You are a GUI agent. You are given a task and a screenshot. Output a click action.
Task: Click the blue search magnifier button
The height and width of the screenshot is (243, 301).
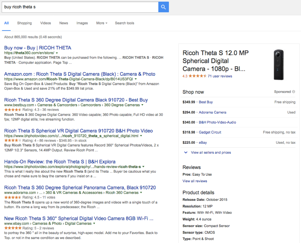[163, 7]
